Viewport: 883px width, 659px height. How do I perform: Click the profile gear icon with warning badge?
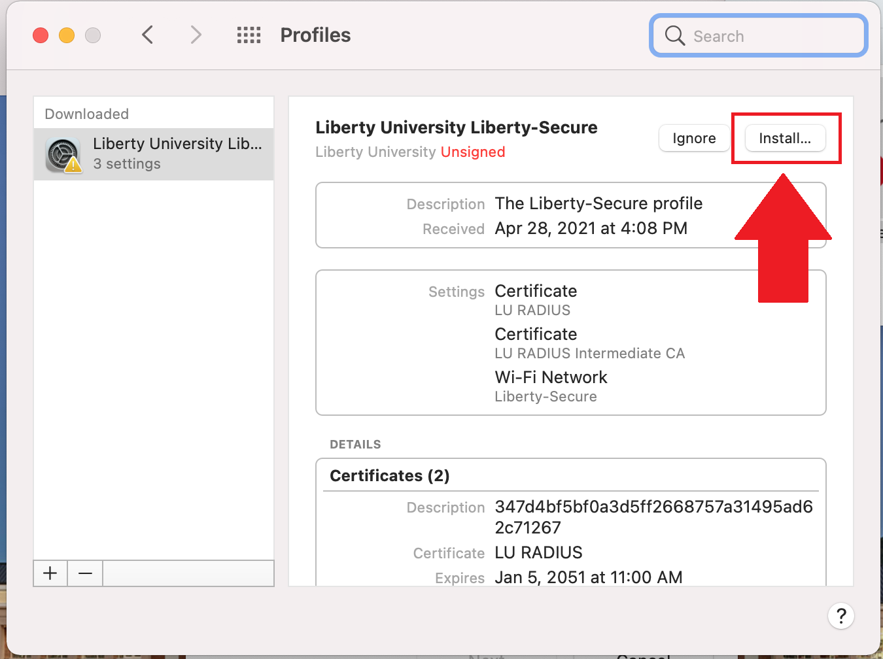(x=63, y=155)
